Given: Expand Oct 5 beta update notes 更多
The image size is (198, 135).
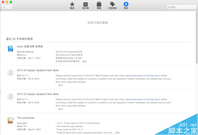Looking at the screenshot, I should click(x=61, y=109).
